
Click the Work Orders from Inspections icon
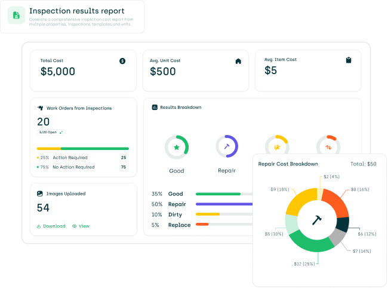pyautogui.click(x=40, y=108)
